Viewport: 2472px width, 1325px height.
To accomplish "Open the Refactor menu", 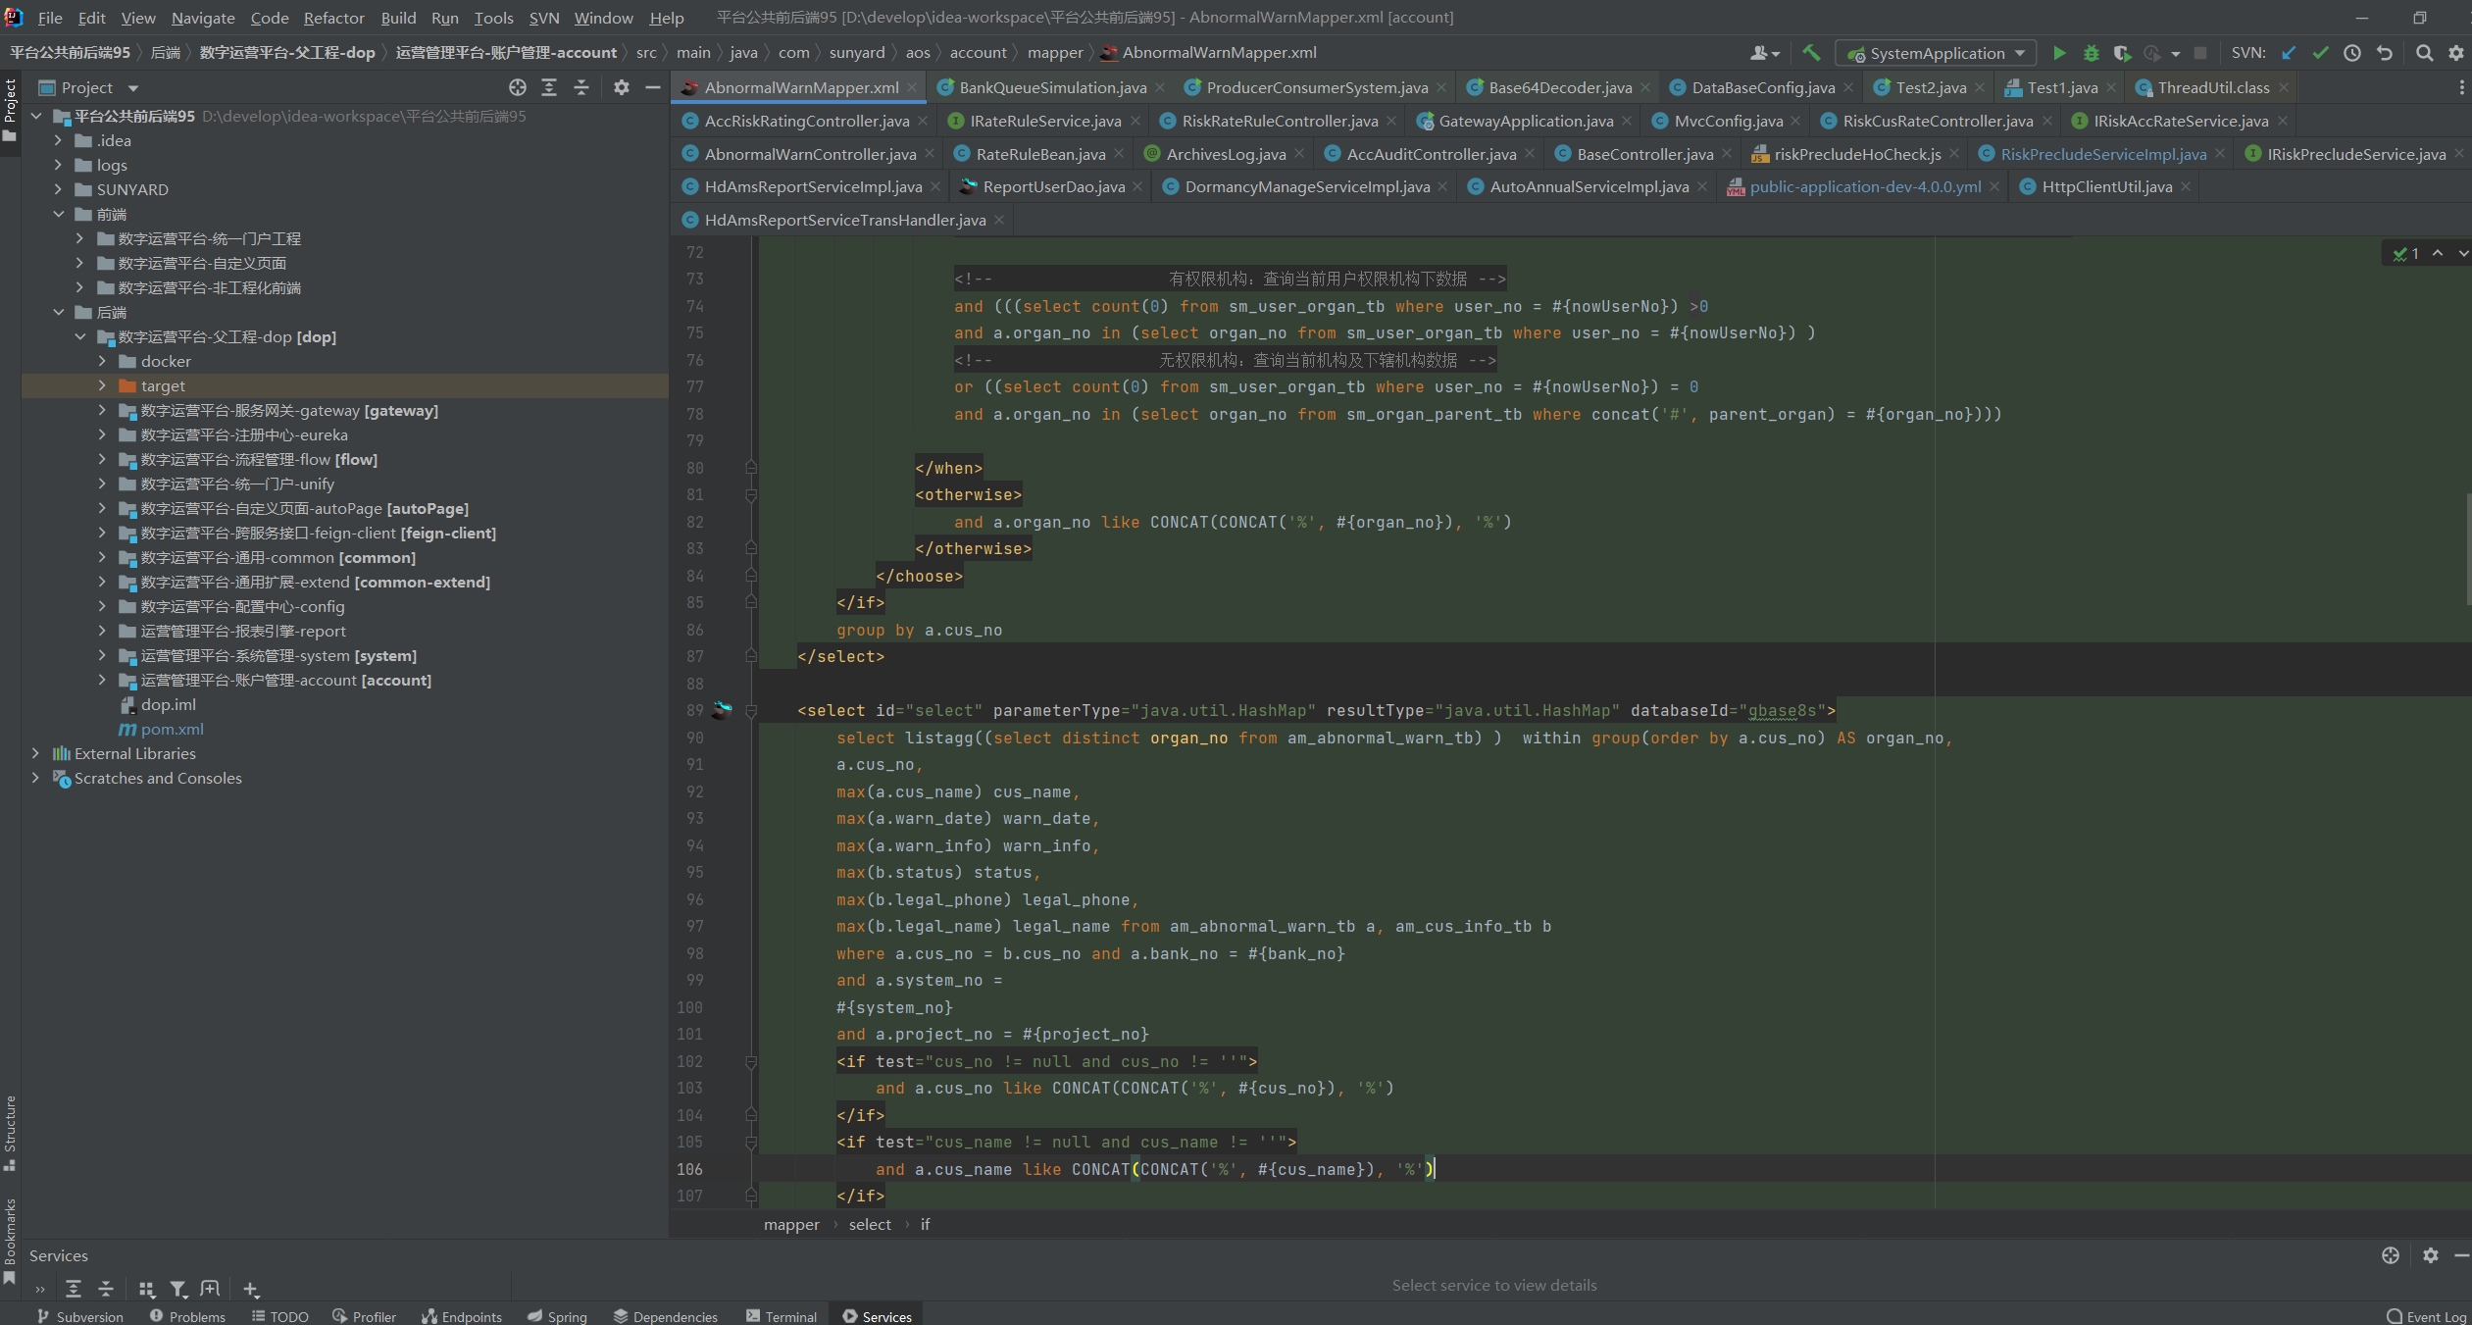I will pos(333,18).
